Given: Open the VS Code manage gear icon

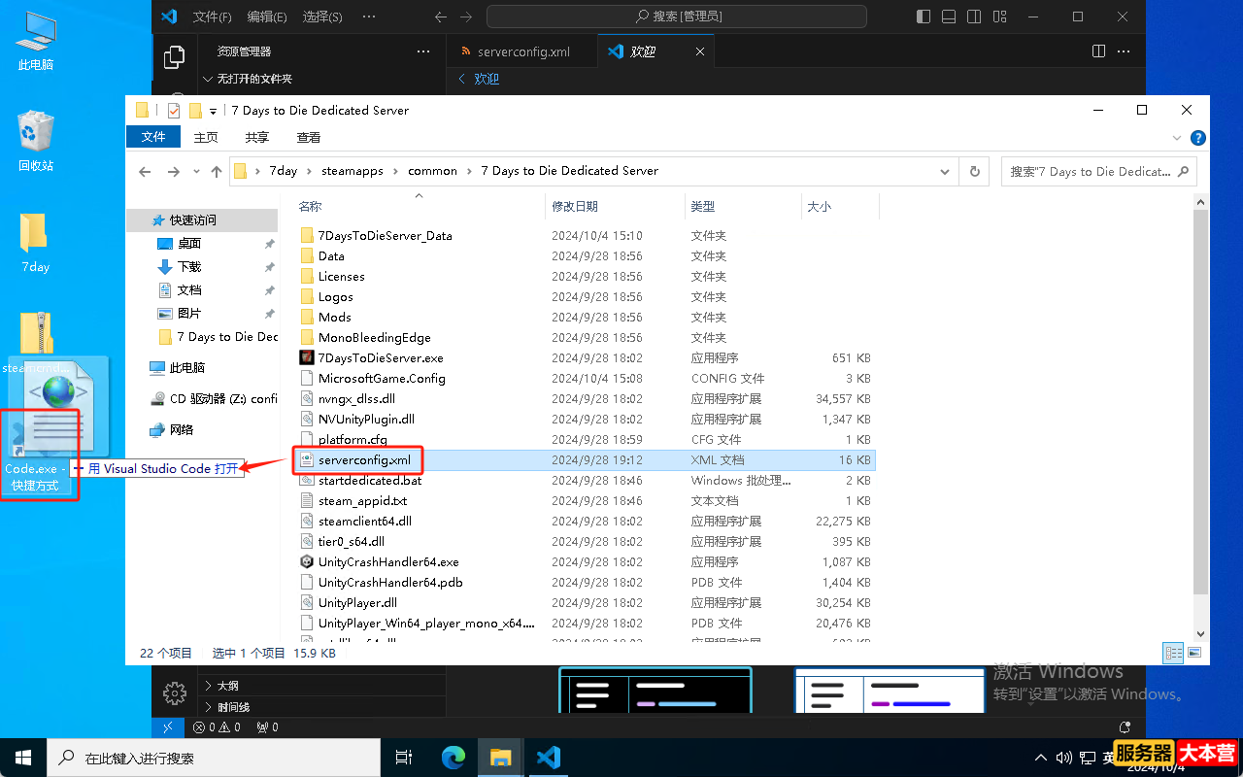Looking at the screenshot, I should (175, 693).
